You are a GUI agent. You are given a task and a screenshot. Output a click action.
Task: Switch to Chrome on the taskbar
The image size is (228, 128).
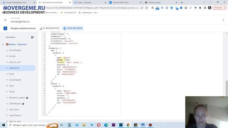pyautogui.click(x=128, y=125)
